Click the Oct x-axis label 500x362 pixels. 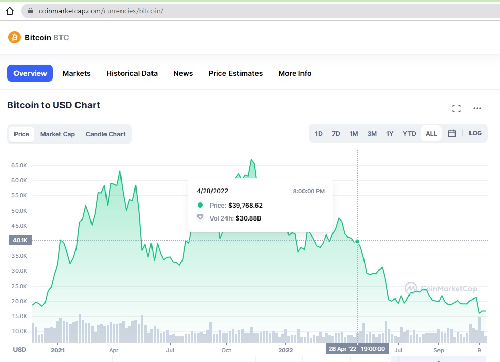click(x=226, y=350)
